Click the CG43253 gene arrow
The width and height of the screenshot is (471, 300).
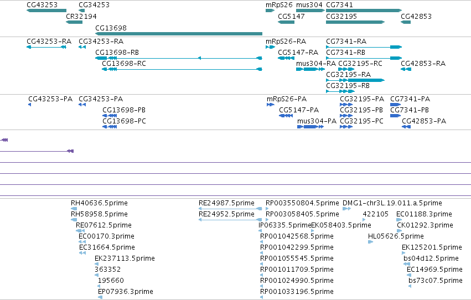(x=46, y=11)
